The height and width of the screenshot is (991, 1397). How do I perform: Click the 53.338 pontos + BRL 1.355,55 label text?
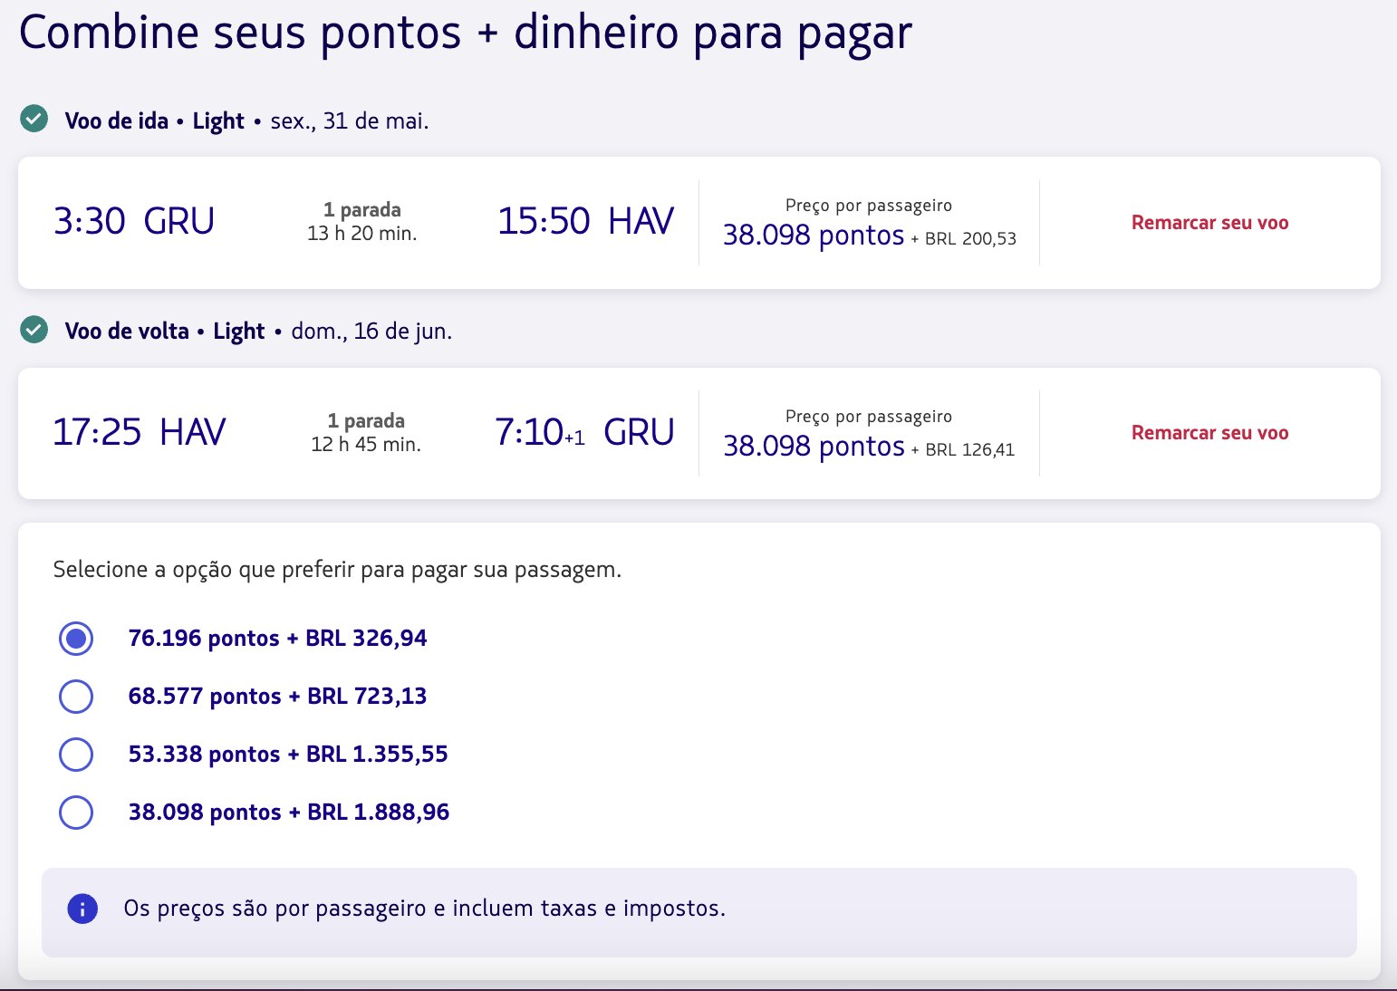(288, 755)
